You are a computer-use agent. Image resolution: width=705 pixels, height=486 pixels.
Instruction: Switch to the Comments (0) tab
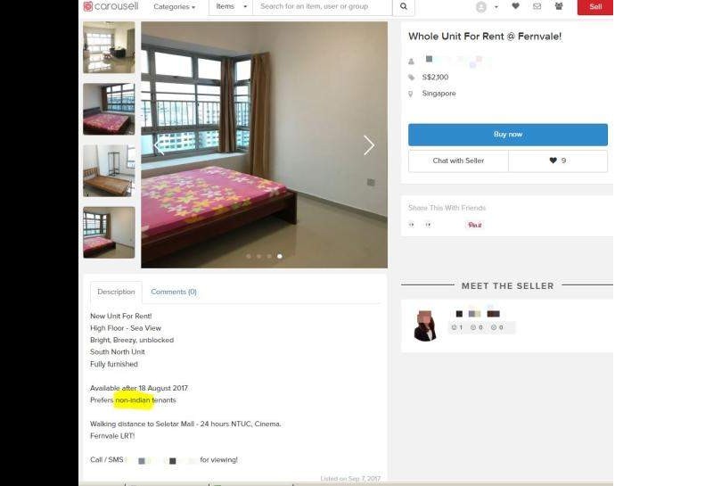174,292
